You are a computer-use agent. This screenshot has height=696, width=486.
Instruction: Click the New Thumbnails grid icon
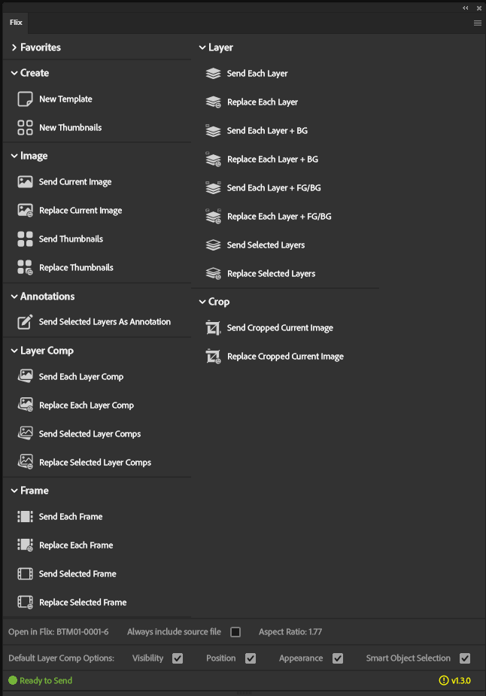(25, 128)
